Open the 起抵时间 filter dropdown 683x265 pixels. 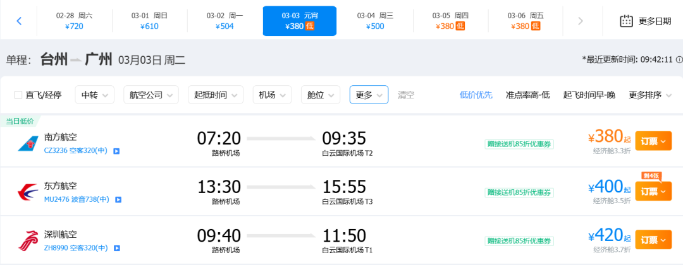pos(215,95)
